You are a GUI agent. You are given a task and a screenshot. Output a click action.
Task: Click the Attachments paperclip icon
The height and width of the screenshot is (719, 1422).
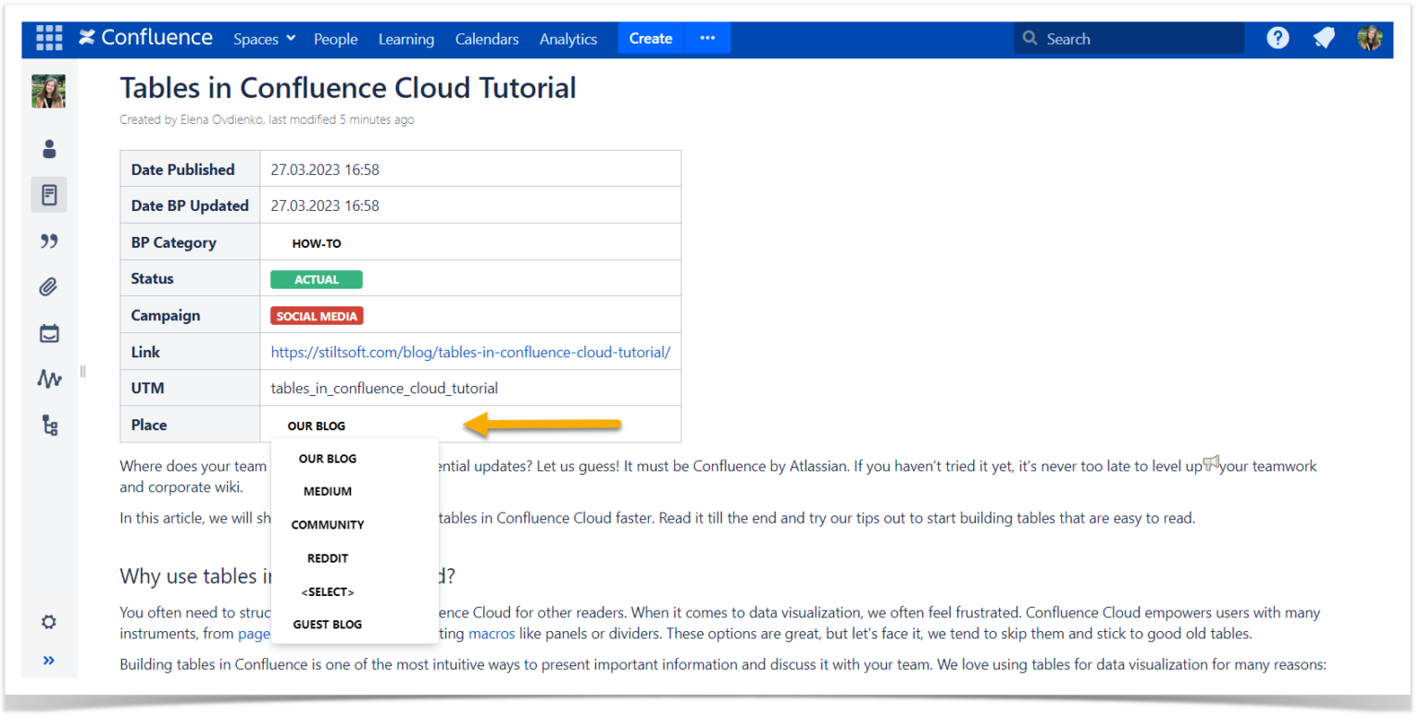[48, 287]
